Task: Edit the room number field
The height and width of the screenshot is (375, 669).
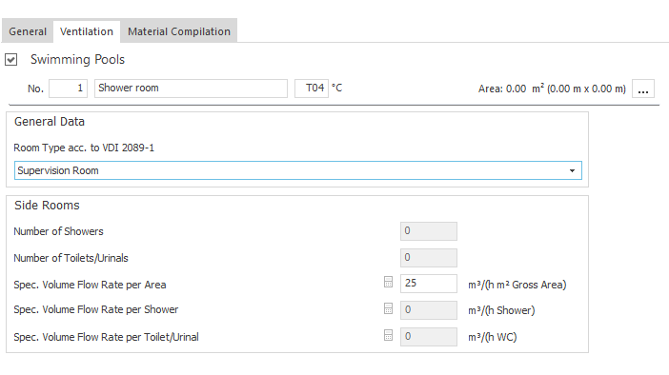Action: click(69, 89)
